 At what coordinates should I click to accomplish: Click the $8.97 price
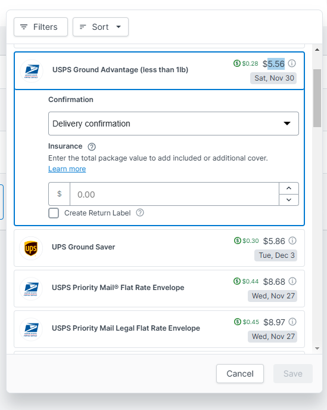point(274,322)
